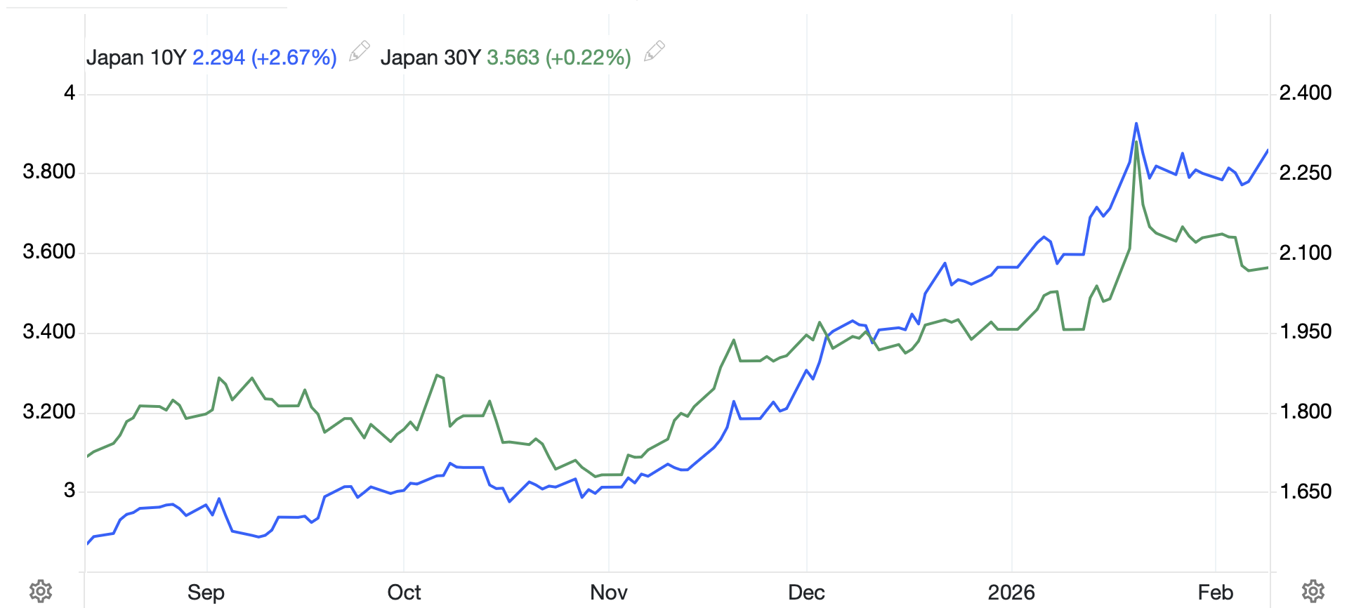The height and width of the screenshot is (608, 1354).
Task: Click the +0.22% change figure
Action: click(x=589, y=58)
